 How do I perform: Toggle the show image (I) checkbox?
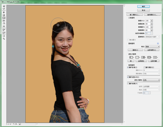click(128, 67)
